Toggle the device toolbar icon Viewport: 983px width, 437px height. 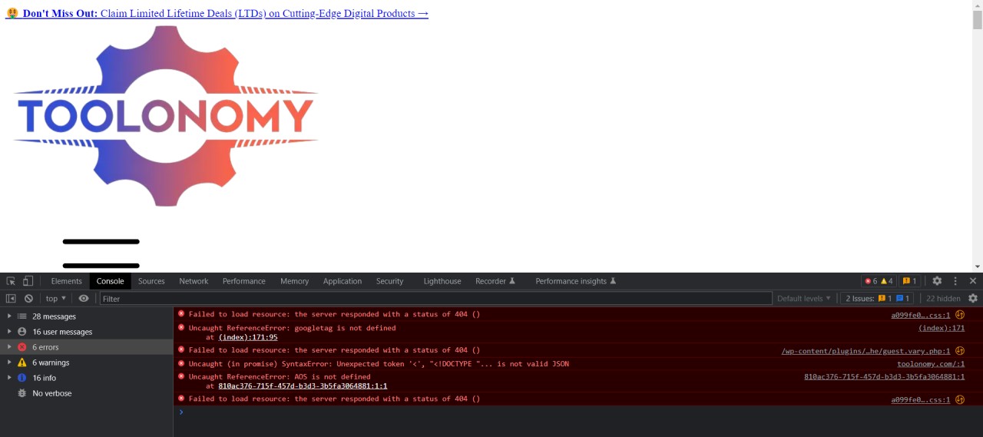[28, 281]
